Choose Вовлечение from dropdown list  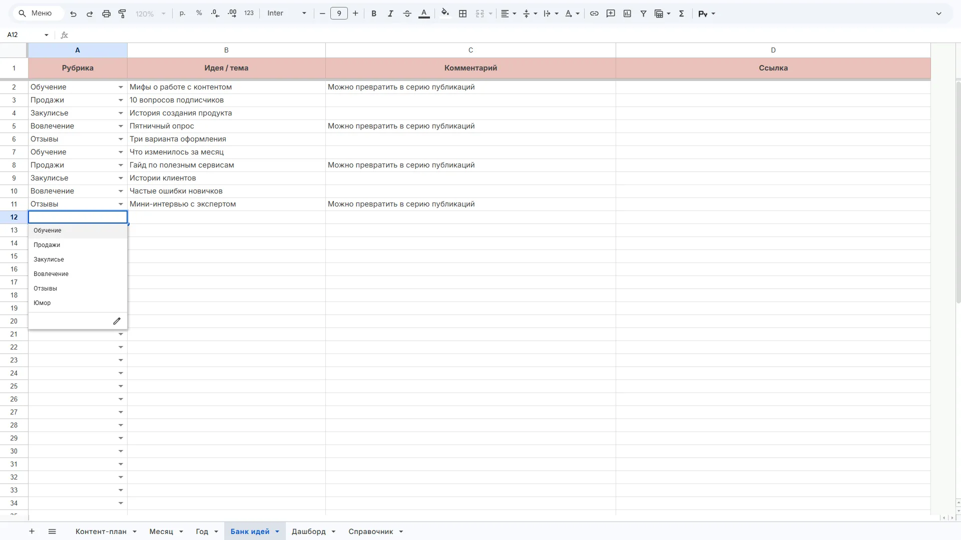(x=78, y=274)
